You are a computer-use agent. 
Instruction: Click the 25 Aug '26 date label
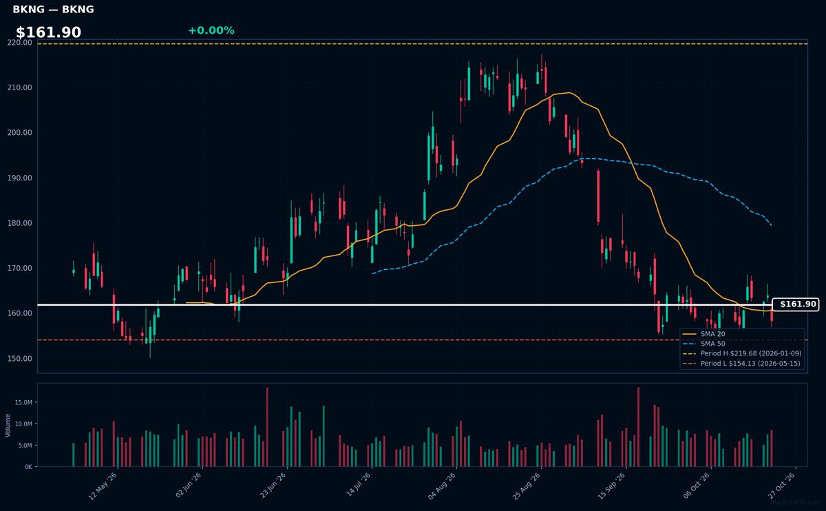coord(527,486)
